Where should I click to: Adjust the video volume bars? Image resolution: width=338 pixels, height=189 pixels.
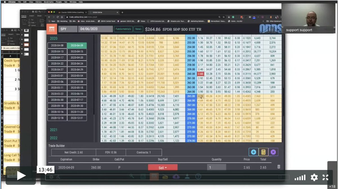coord(300,177)
